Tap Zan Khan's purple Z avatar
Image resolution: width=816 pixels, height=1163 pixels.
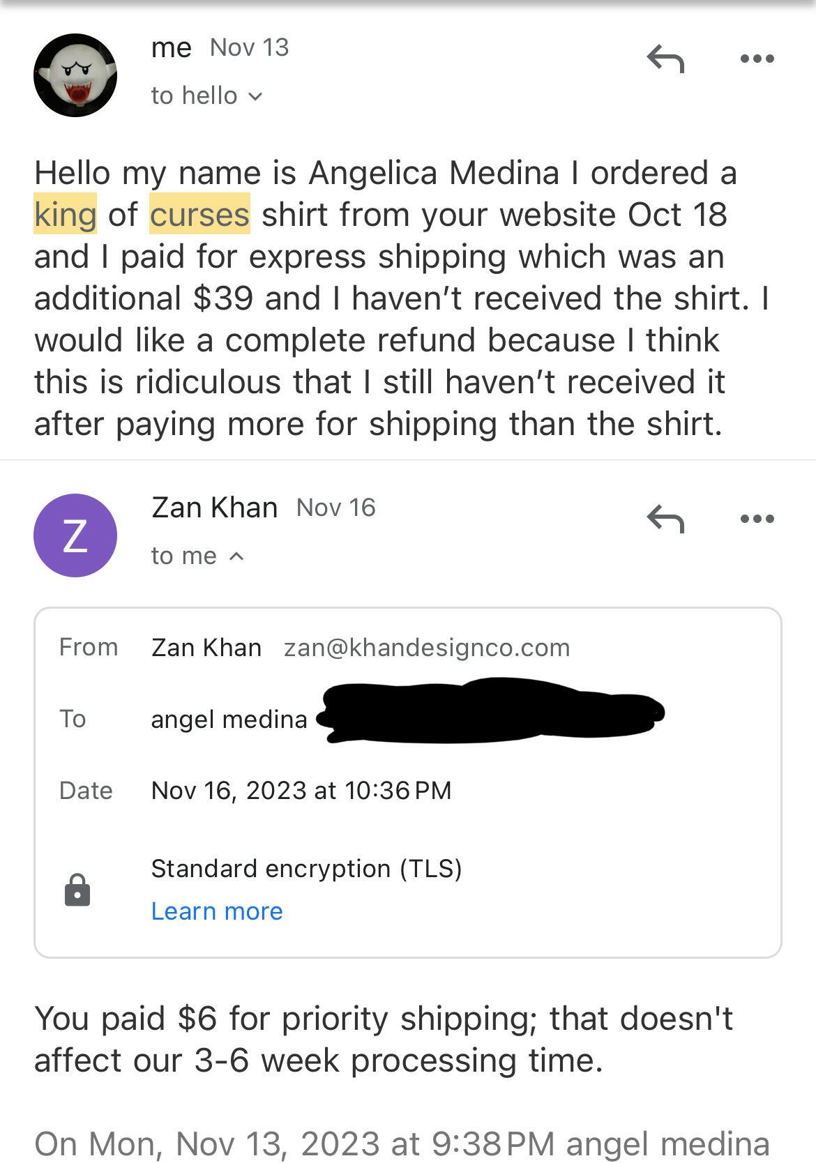75,535
